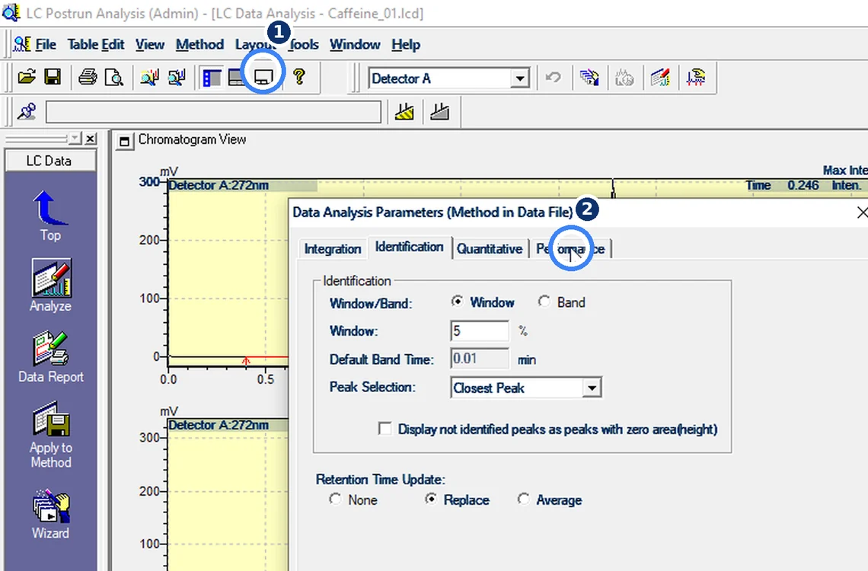The width and height of the screenshot is (868, 571).
Task: Click the Detector A:272nm label in the lower chromatogram
Action: pos(219,425)
